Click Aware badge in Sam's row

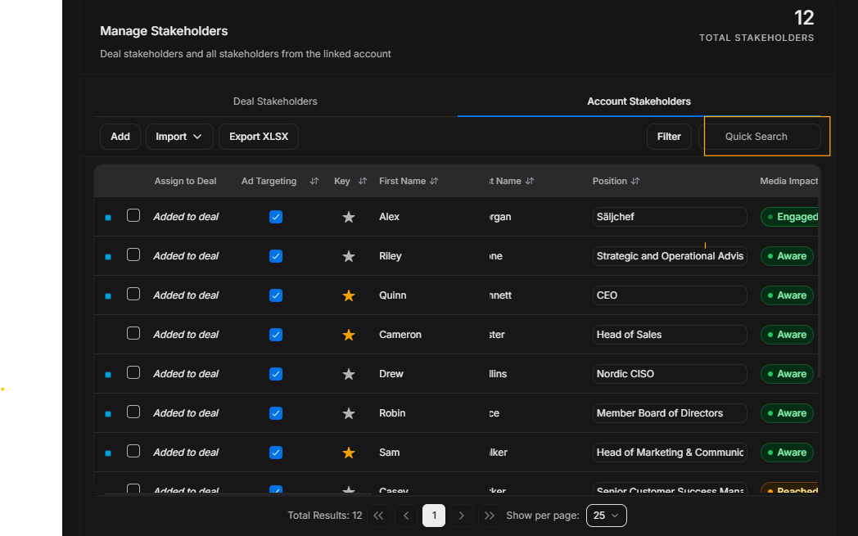[787, 453]
